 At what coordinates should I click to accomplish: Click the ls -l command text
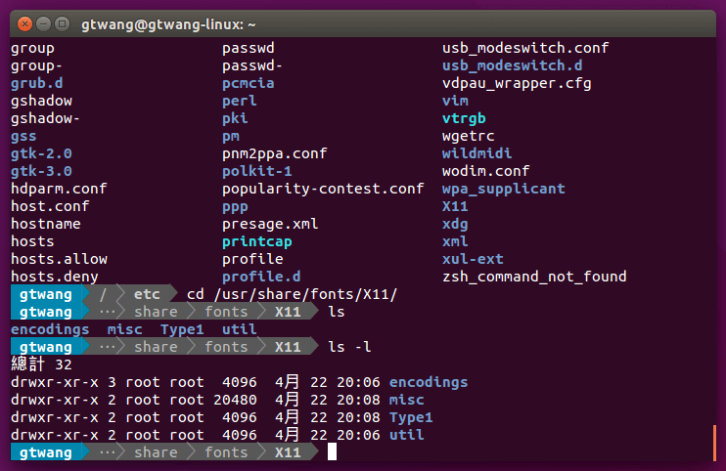349,347
